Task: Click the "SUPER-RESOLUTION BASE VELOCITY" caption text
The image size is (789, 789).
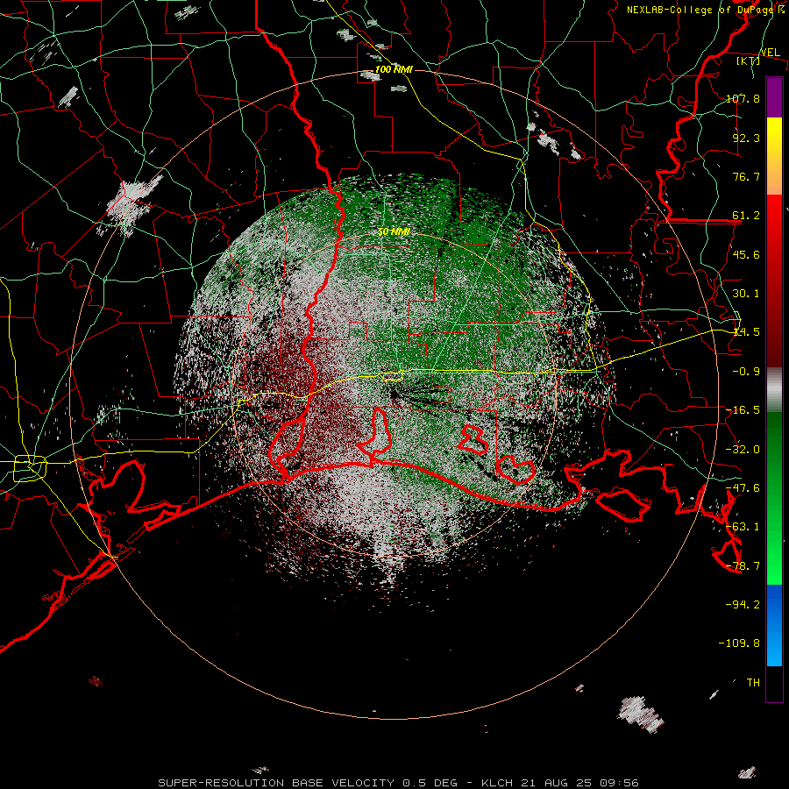Action: 276,783
